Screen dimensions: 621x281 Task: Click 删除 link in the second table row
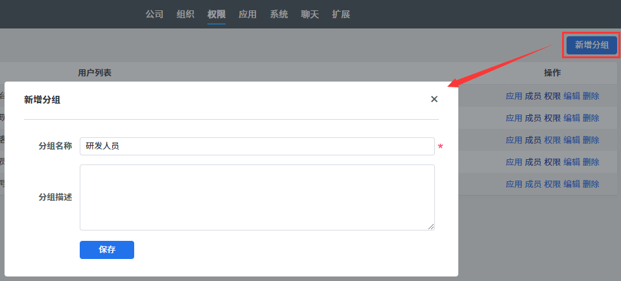click(x=591, y=118)
